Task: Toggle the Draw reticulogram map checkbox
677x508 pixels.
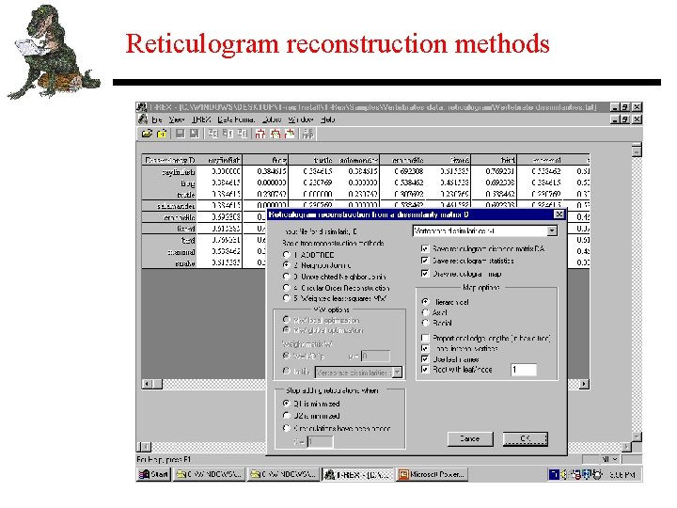Action: tap(425, 274)
